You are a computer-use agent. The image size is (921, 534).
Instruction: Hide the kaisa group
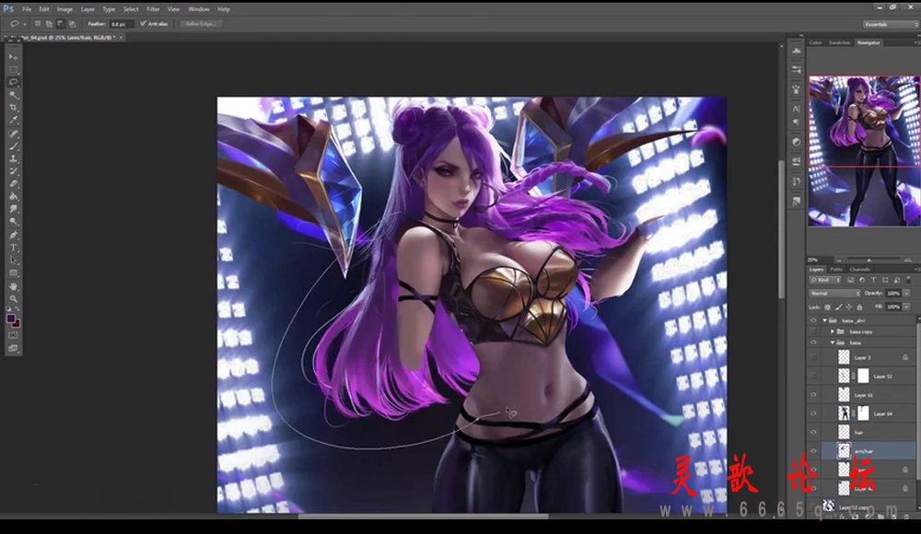click(x=813, y=342)
